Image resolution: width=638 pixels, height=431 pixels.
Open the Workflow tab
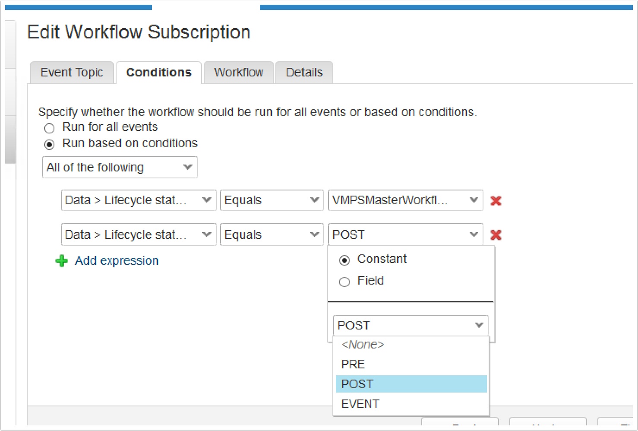[238, 73]
